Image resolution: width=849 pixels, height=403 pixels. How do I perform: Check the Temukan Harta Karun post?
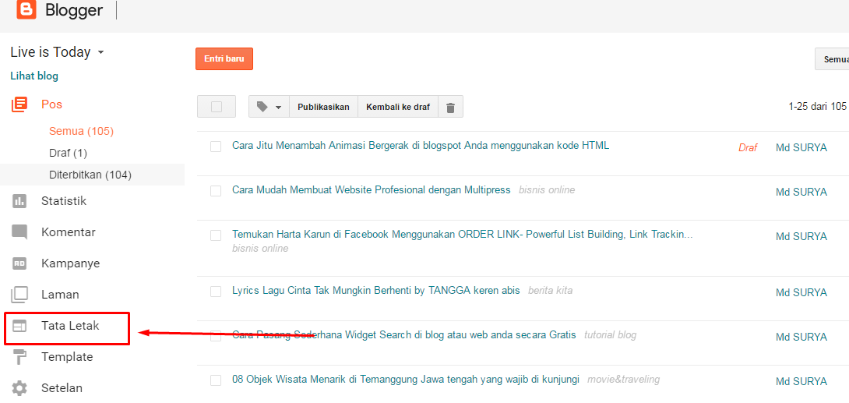pos(216,235)
